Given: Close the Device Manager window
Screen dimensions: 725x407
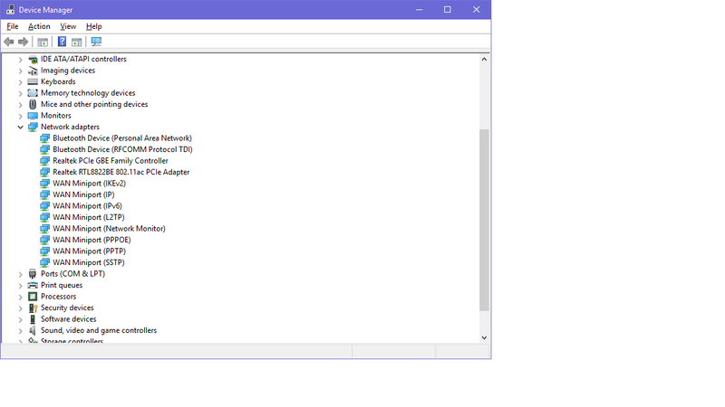Looking at the screenshot, I should click(x=477, y=9).
